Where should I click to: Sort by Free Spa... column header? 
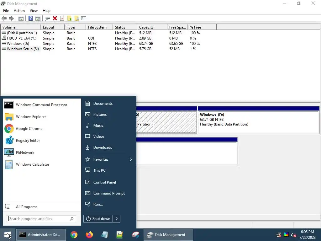click(177, 27)
